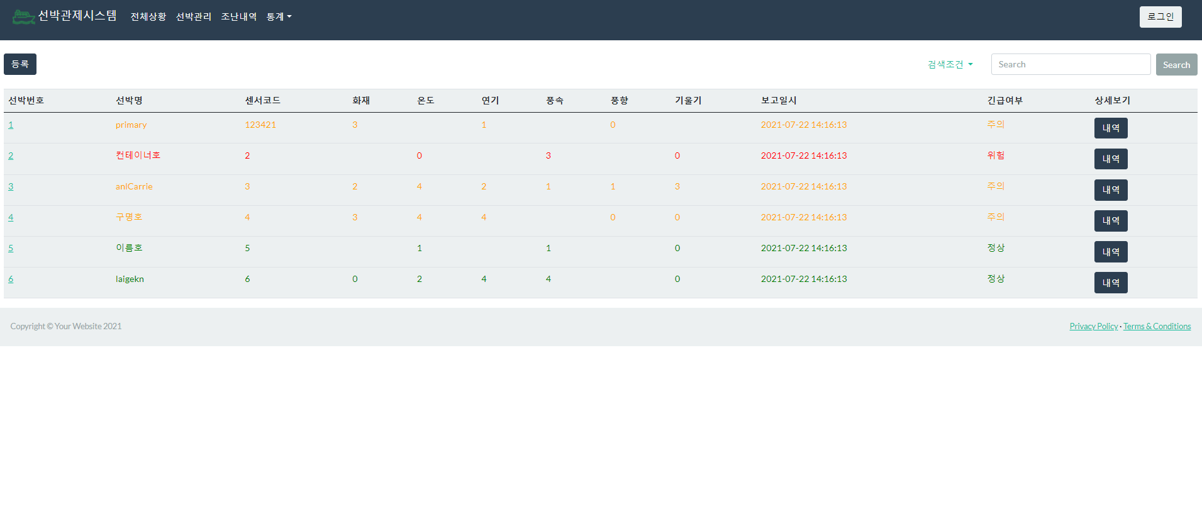1202x530 pixels.
Task: Click the 긴급여부 column header
Action: [1004, 100]
